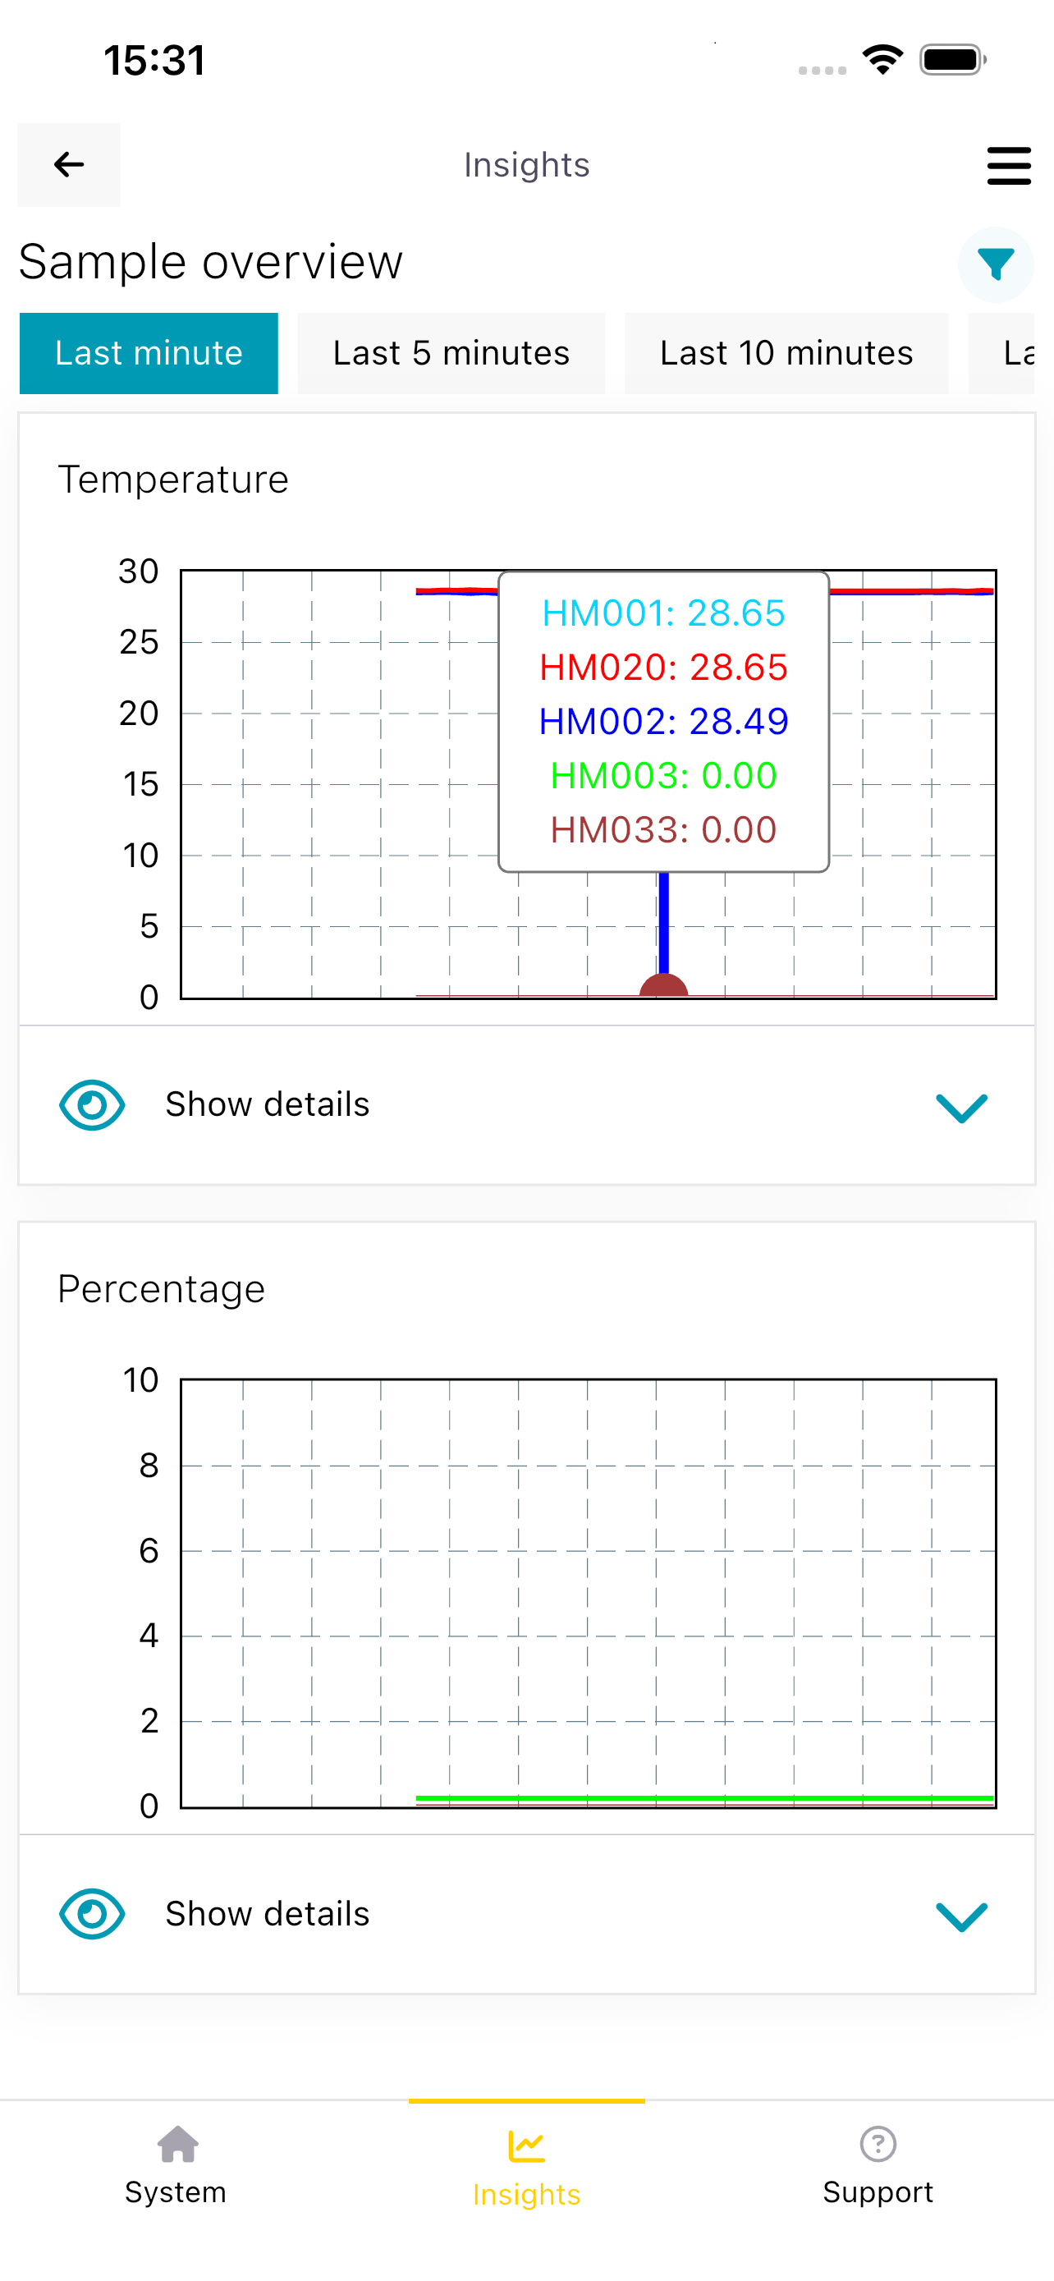
Task: Click the HM033: 0.00 tooltip entry
Action: 664,829
